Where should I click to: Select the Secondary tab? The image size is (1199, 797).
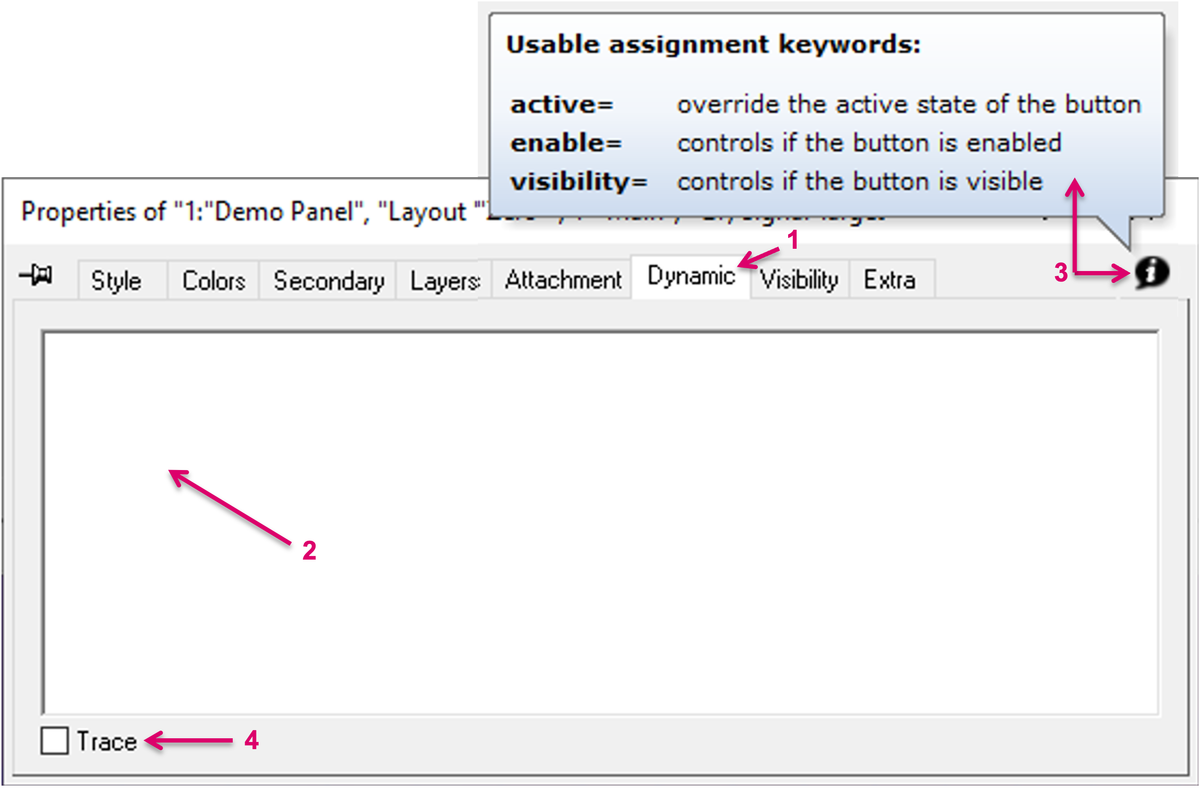coord(329,281)
